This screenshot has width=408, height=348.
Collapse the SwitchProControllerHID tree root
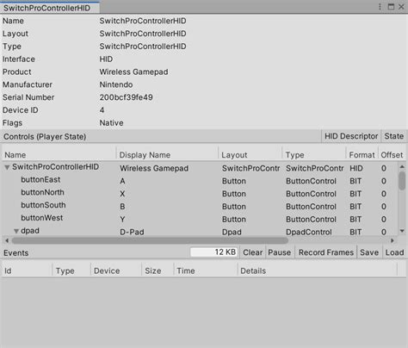(x=7, y=167)
